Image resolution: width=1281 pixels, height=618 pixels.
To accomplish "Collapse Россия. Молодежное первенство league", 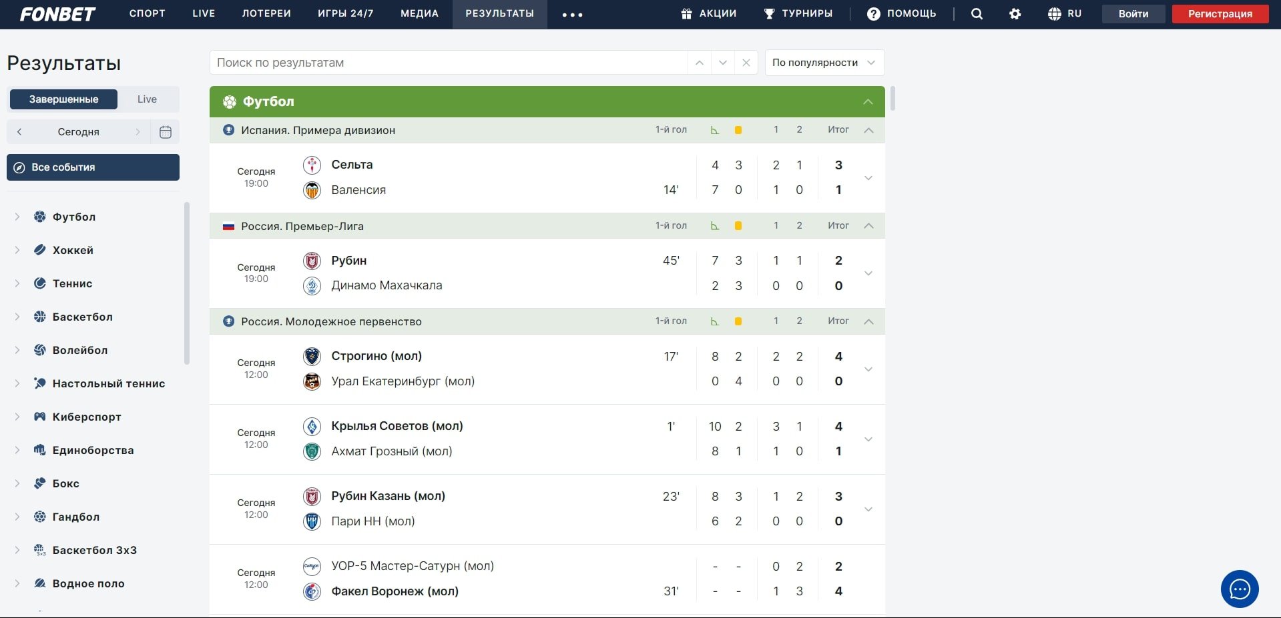I will pos(868,321).
